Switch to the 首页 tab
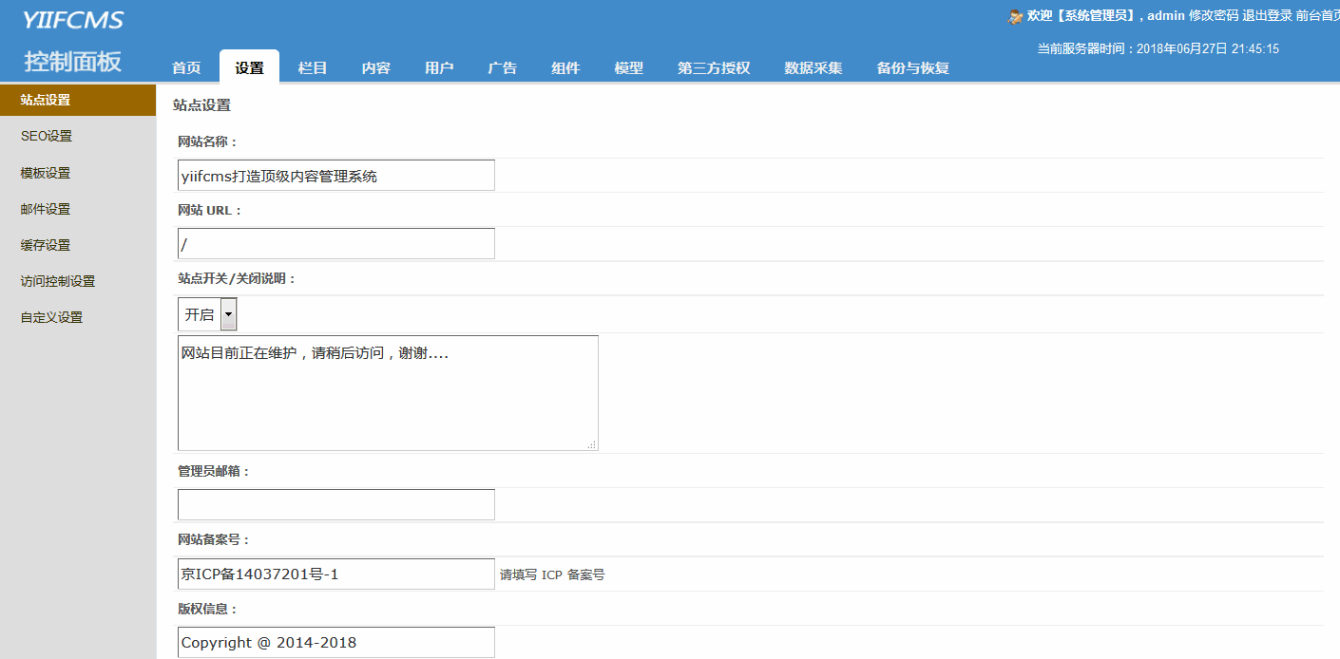Image resolution: width=1340 pixels, height=659 pixels. tap(186, 67)
